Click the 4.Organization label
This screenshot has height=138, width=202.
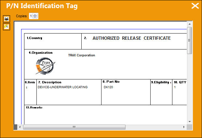pyautogui.click(x=41, y=53)
